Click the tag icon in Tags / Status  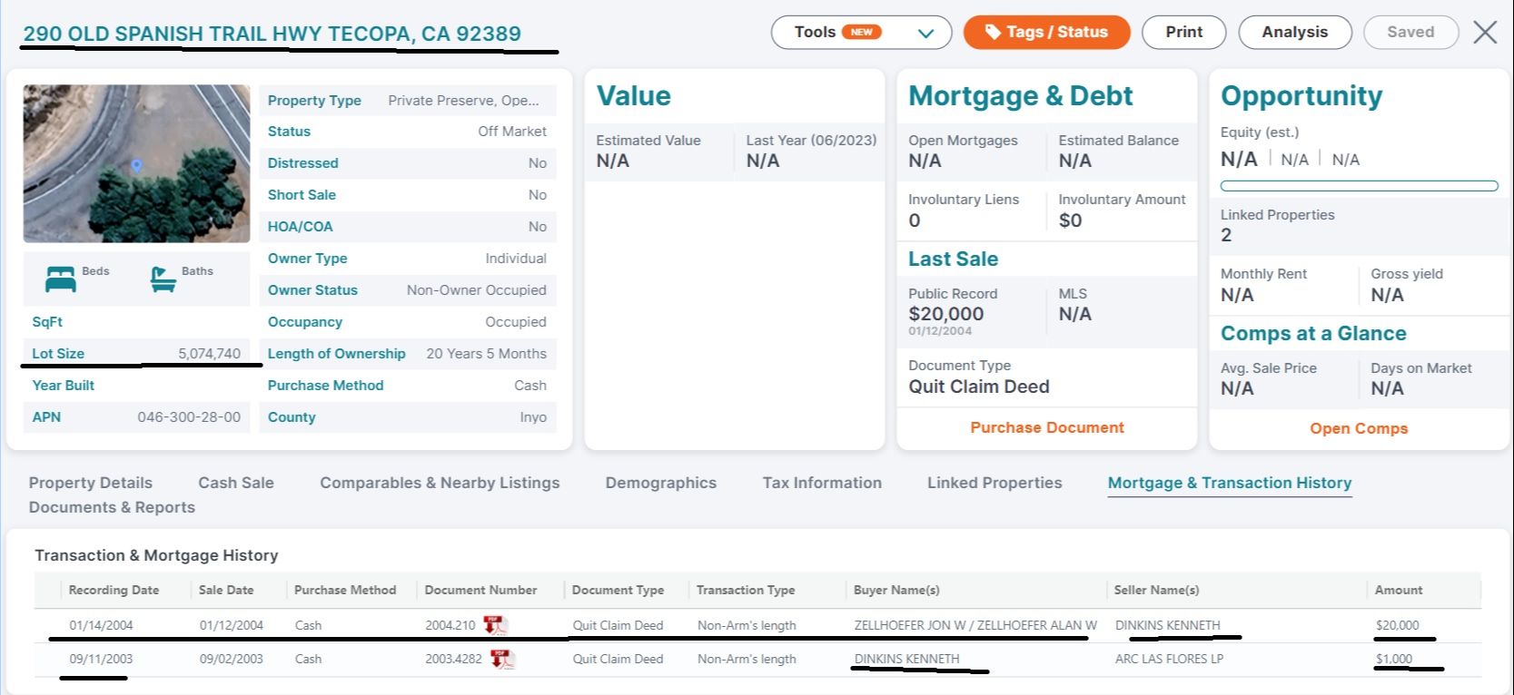click(x=993, y=32)
